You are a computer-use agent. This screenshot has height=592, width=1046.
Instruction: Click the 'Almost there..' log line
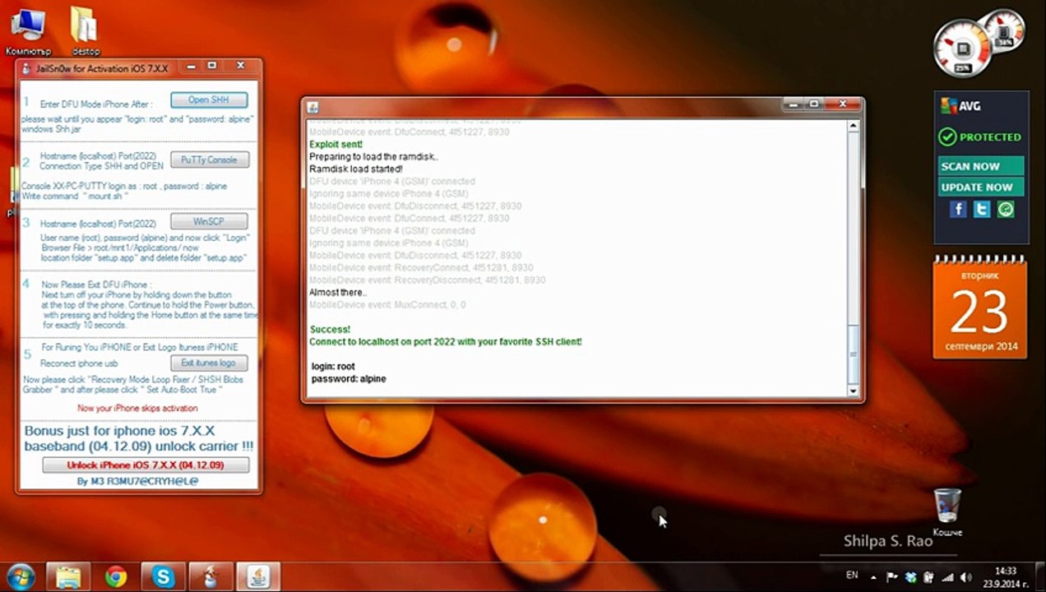coord(338,292)
